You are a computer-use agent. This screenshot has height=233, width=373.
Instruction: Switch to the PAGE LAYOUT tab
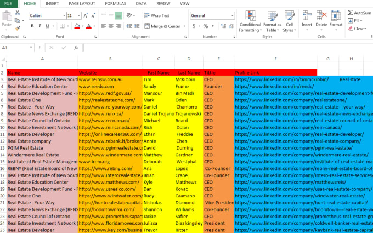(x=82, y=4)
